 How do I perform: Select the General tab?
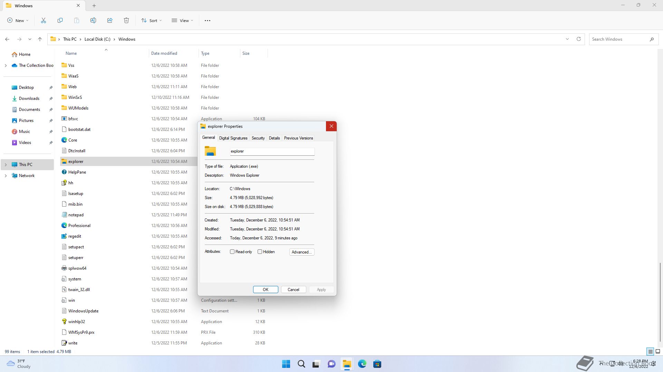pyautogui.click(x=208, y=138)
